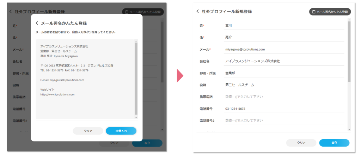Click the 部署・所属 field showing 営業部

click(284, 73)
